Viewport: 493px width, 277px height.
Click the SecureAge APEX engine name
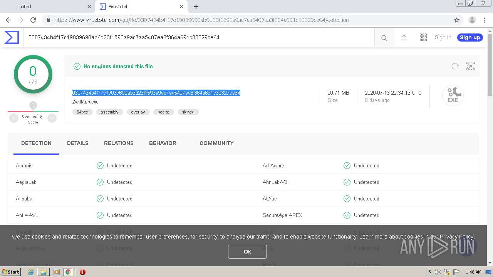point(282,215)
